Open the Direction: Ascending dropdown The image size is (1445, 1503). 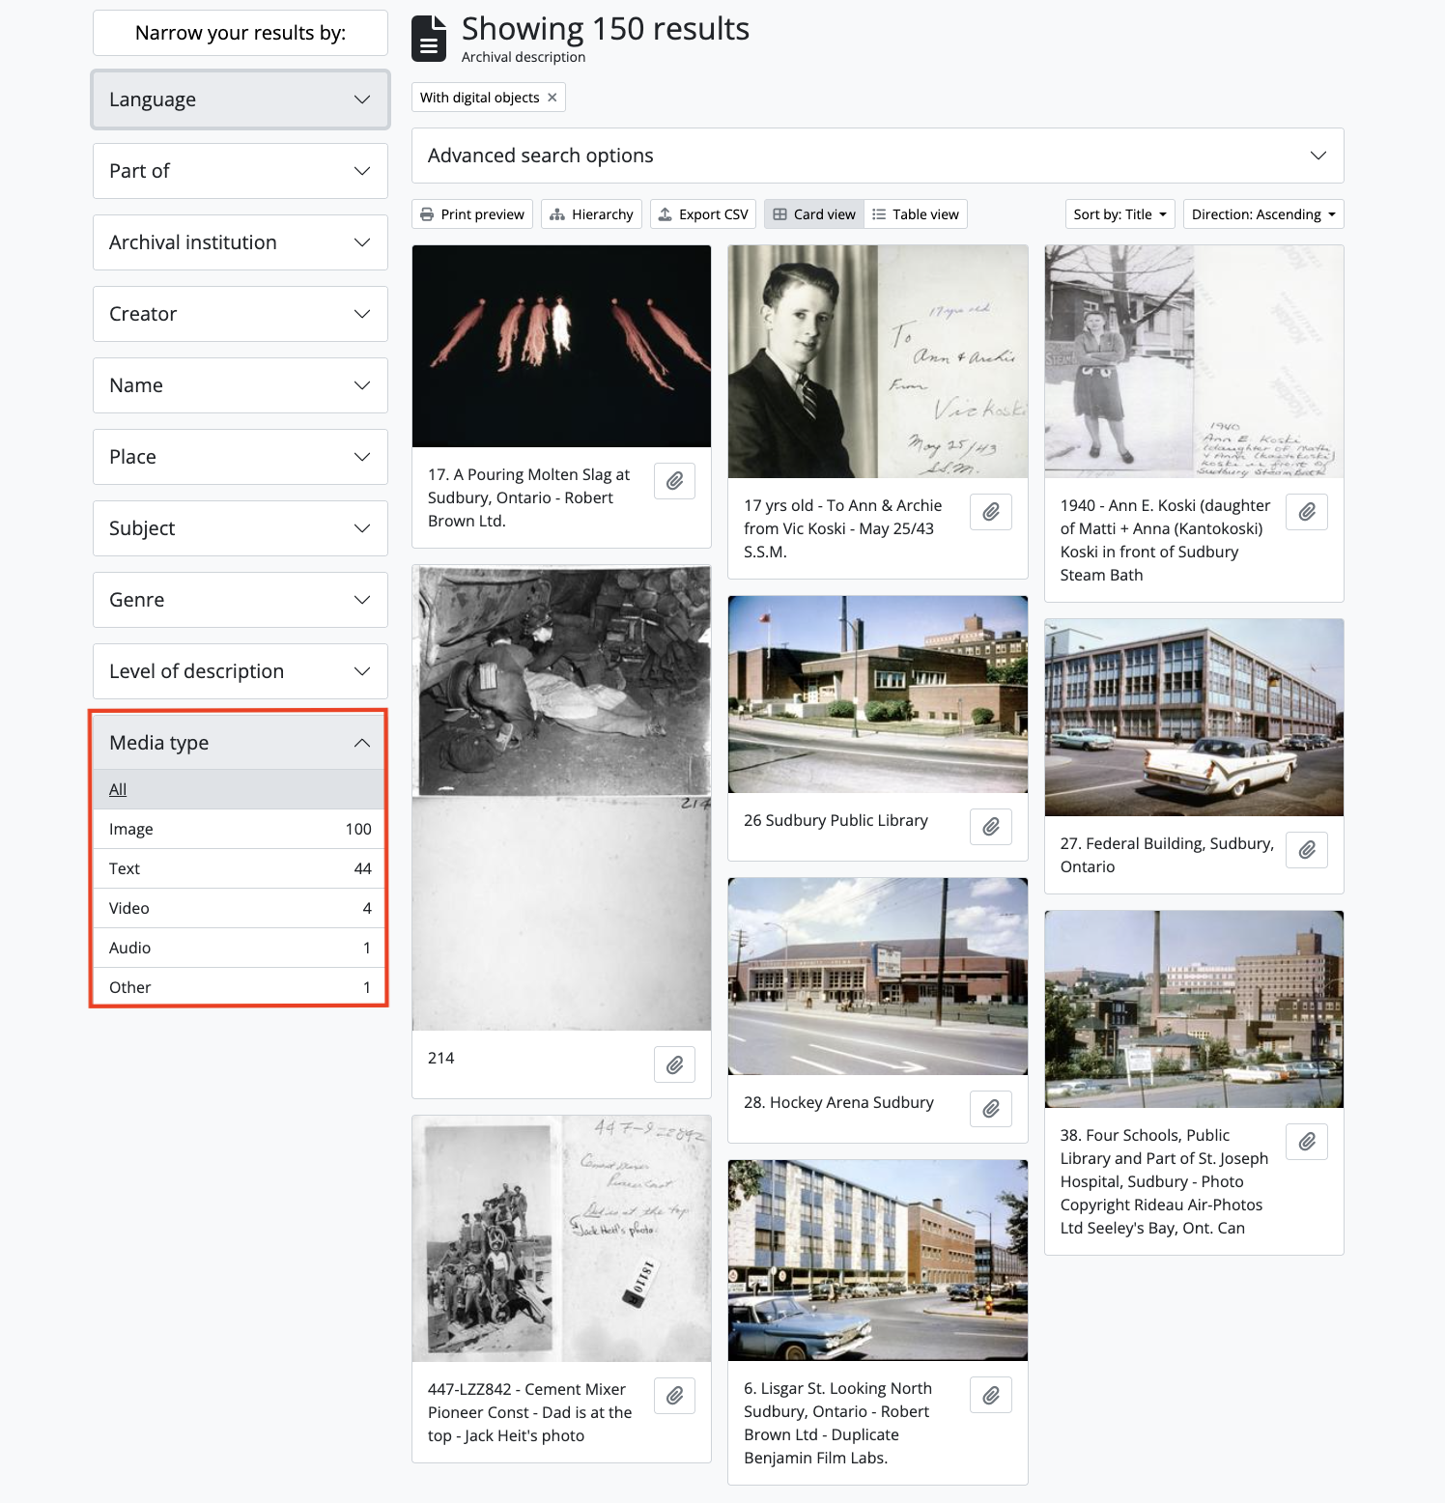point(1262,214)
